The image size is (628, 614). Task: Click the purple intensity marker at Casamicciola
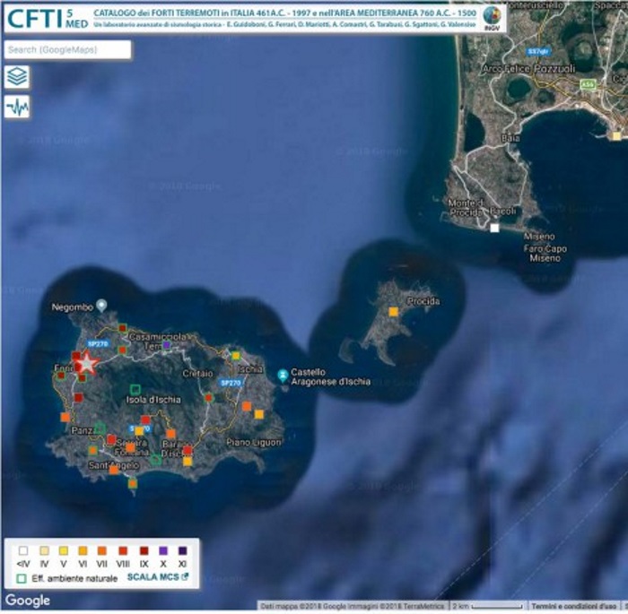coord(166,345)
